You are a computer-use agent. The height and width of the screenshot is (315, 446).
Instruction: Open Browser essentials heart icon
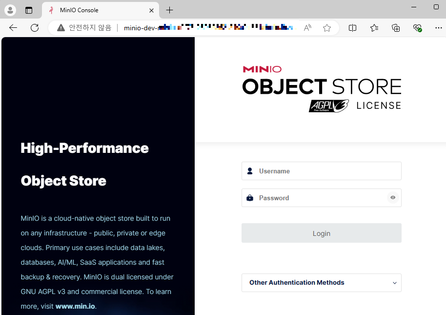tap(417, 28)
